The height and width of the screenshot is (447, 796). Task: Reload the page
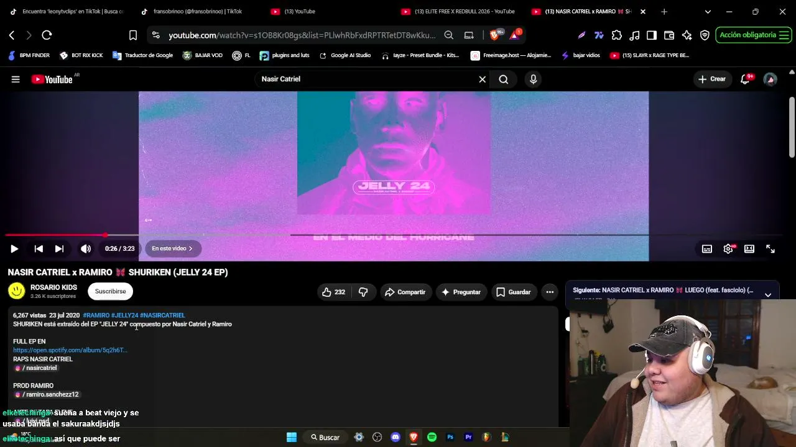coord(47,35)
